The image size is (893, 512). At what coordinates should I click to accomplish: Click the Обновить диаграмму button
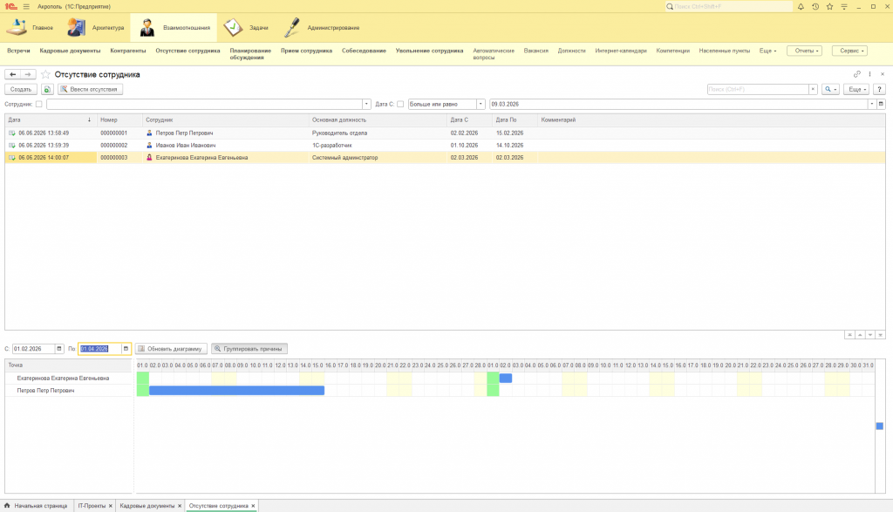171,349
